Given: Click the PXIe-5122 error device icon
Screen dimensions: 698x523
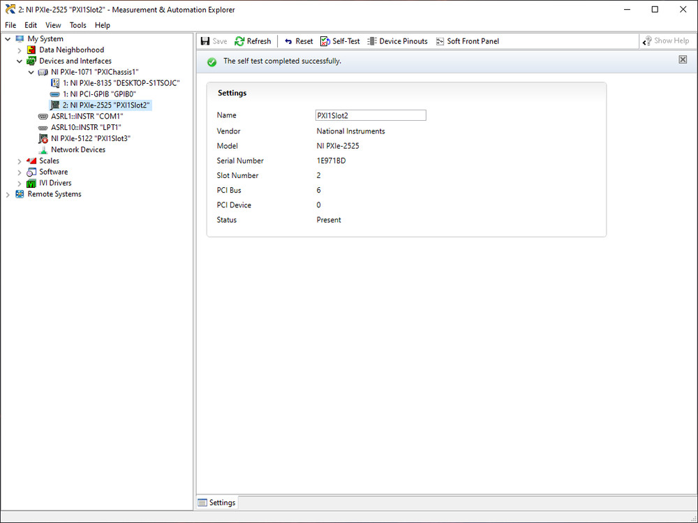Looking at the screenshot, I should (x=43, y=138).
